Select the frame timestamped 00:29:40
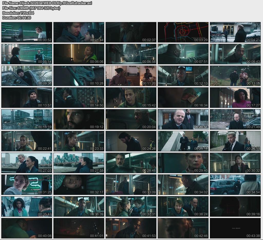Image resolution: width=263 pixels, height=240 pixels. [183, 163]
